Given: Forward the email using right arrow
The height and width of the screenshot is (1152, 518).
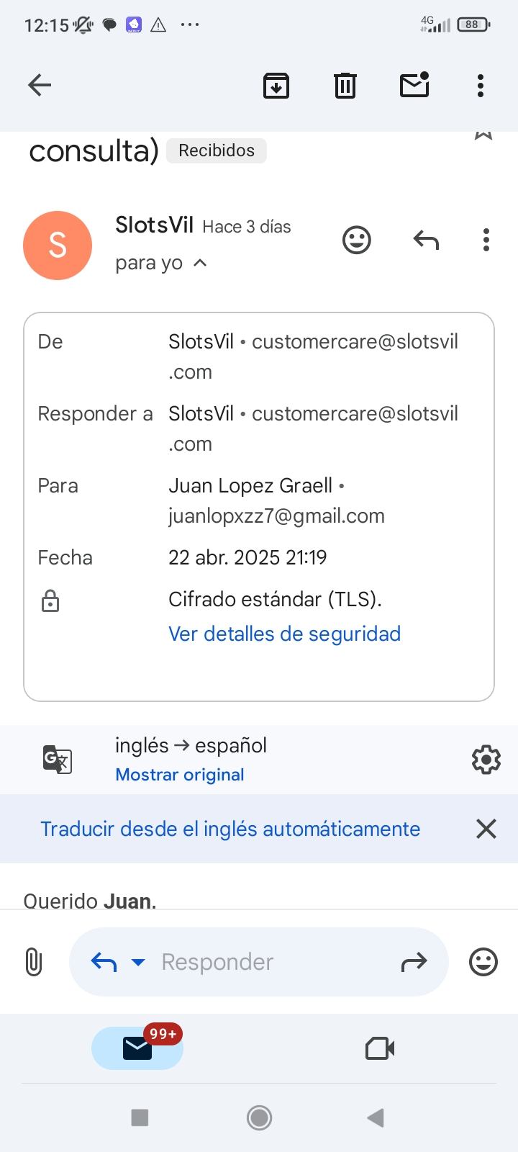Looking at the screenshot, I should tap(414, 962).
